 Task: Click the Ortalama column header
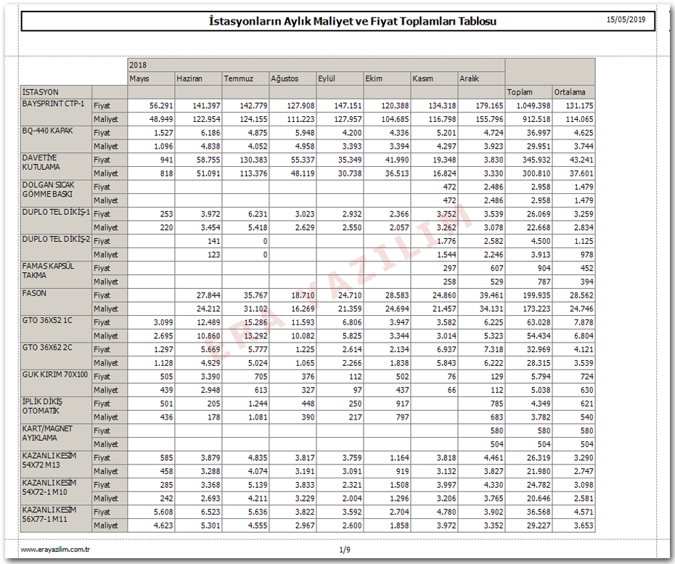pos(570,92)
